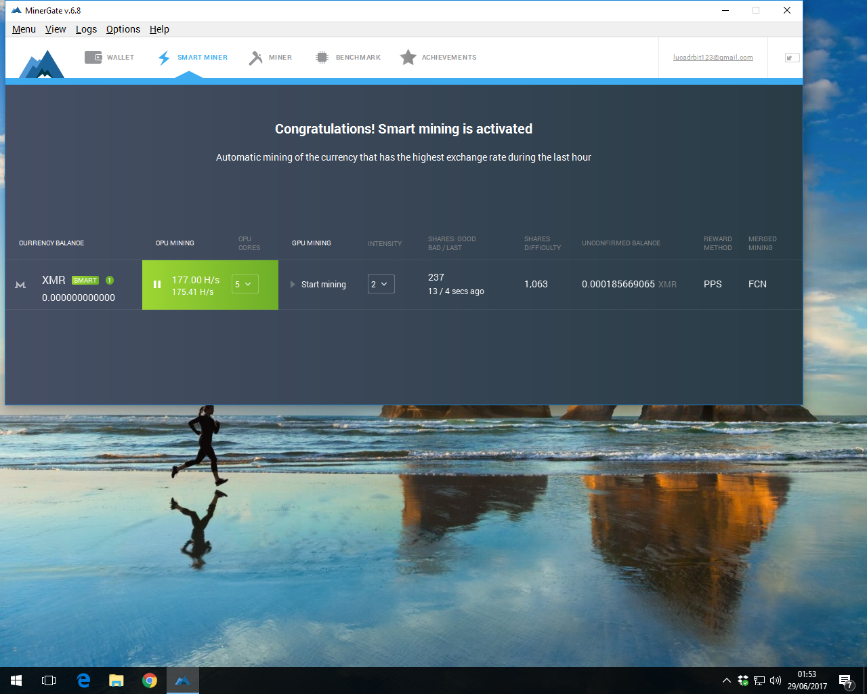Open the Windows Start menu
Viewport: 867px width, 694px height.
16,680
